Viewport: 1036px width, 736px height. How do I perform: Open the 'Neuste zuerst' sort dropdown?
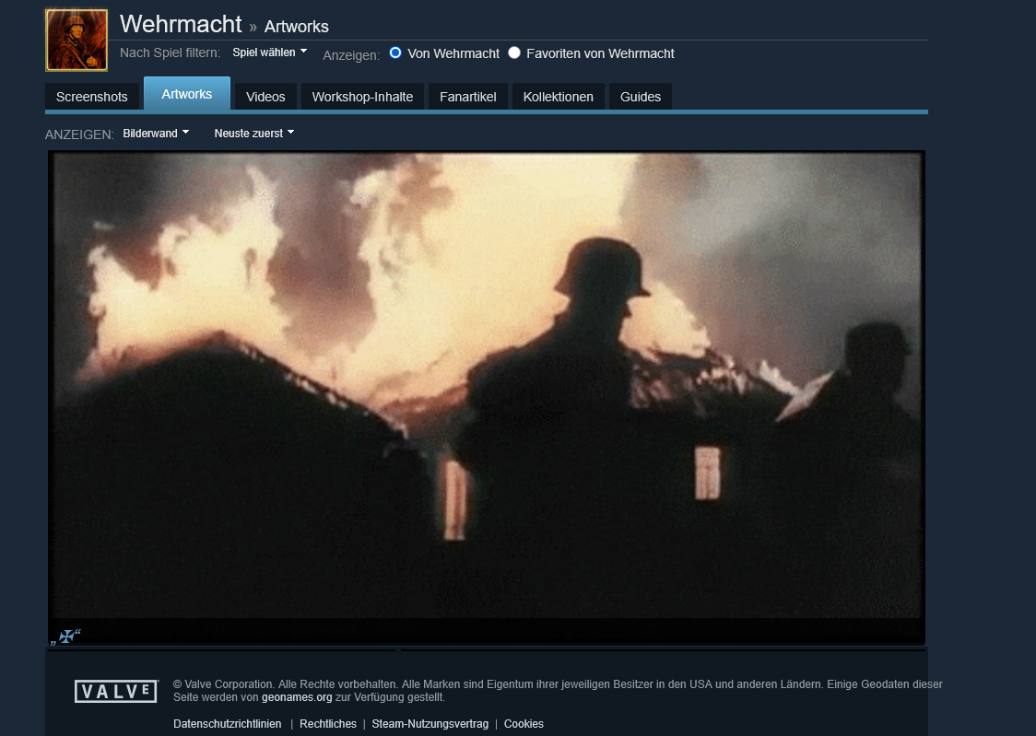pyautogui.click(x=254, y=134)
